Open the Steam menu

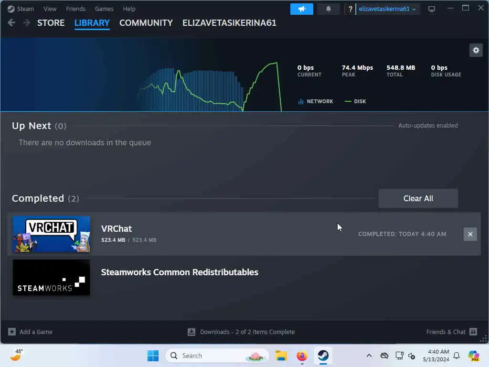[x=25, y=9]
